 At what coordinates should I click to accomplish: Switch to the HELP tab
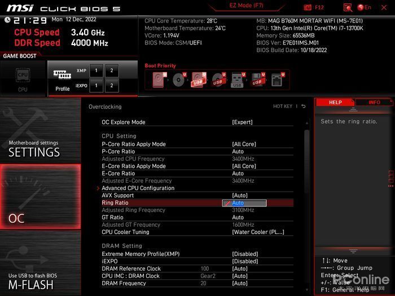coord(335,102)
